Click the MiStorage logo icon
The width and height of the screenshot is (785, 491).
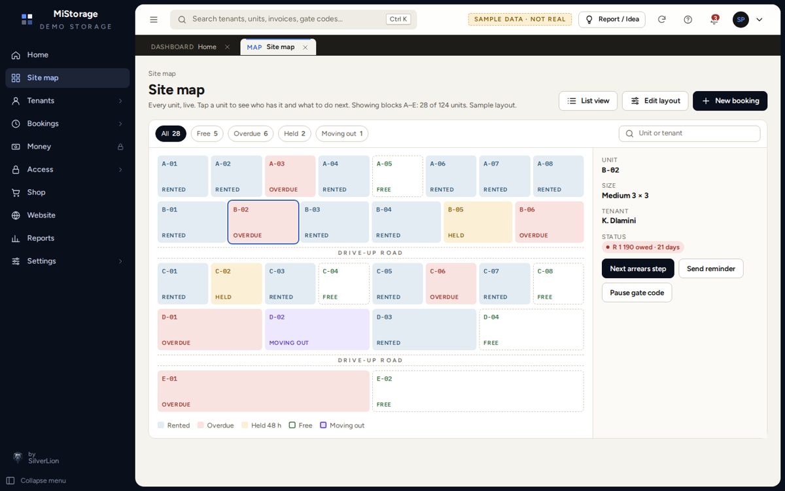[27, 20]
